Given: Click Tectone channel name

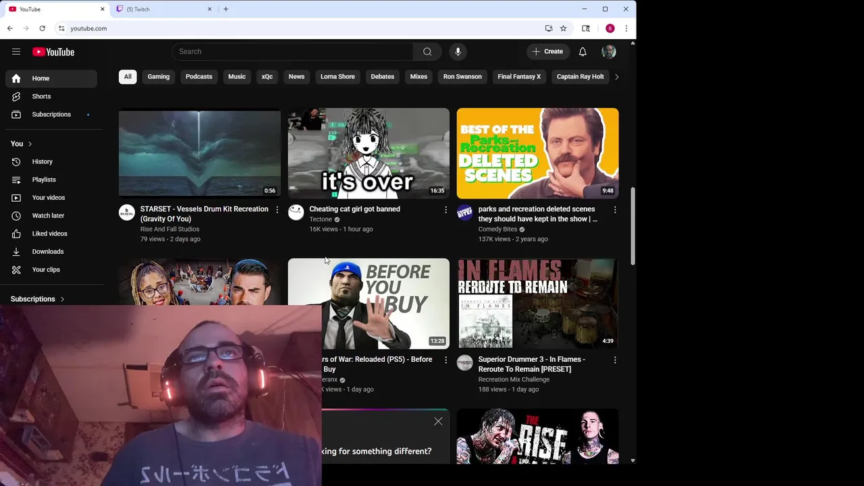Looking at the screenshot, I should click(321, 219).
